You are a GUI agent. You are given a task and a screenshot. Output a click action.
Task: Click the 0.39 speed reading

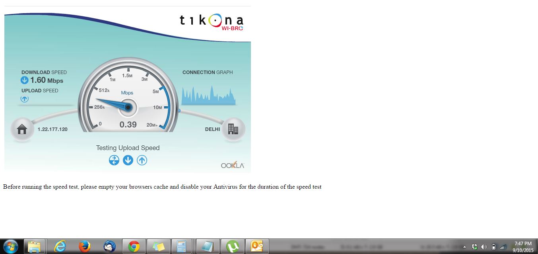coord(128,125)
